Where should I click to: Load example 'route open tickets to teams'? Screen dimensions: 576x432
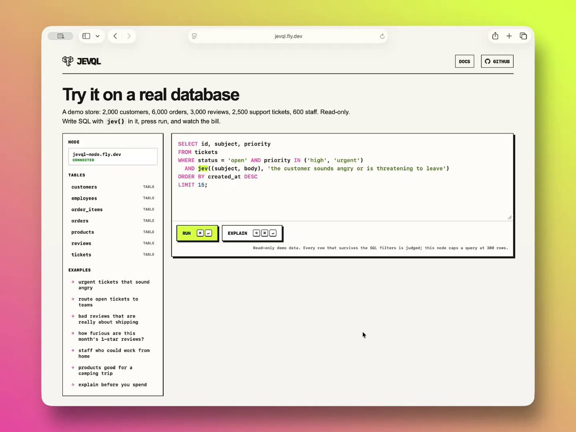[113, 302]
